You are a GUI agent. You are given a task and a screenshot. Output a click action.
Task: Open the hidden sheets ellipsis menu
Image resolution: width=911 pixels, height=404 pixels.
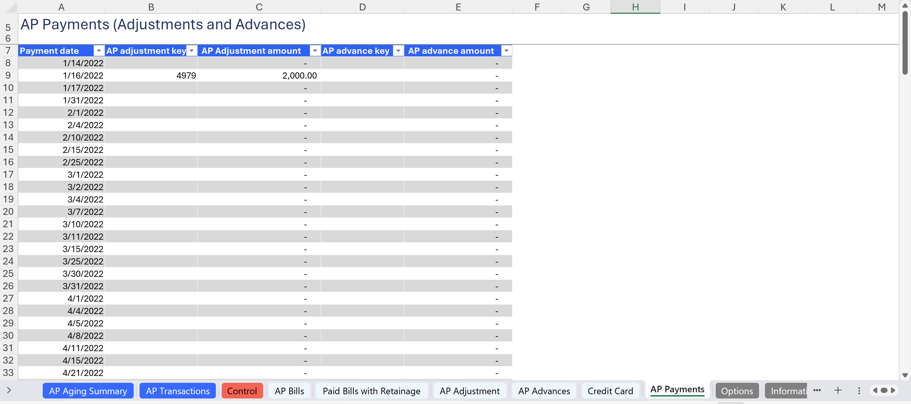[x=817, y=390]
